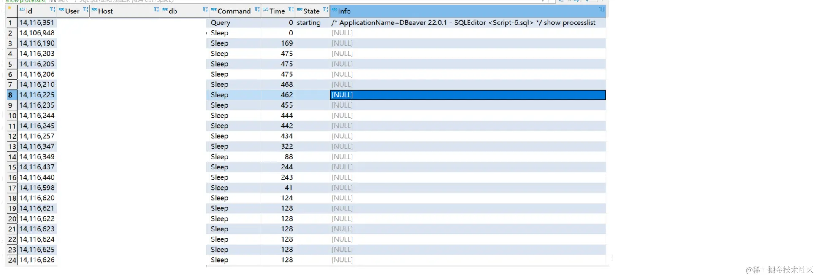Click Id cell 14,116,244
This screenshot has height=277, width=816.
(37, 116)
